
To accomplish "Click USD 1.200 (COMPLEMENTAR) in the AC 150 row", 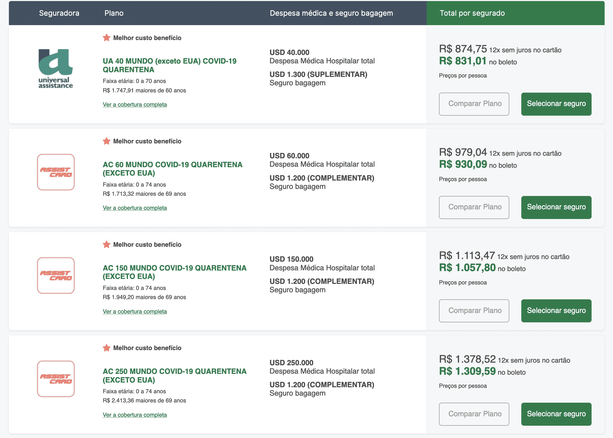I will pos(322,281).
